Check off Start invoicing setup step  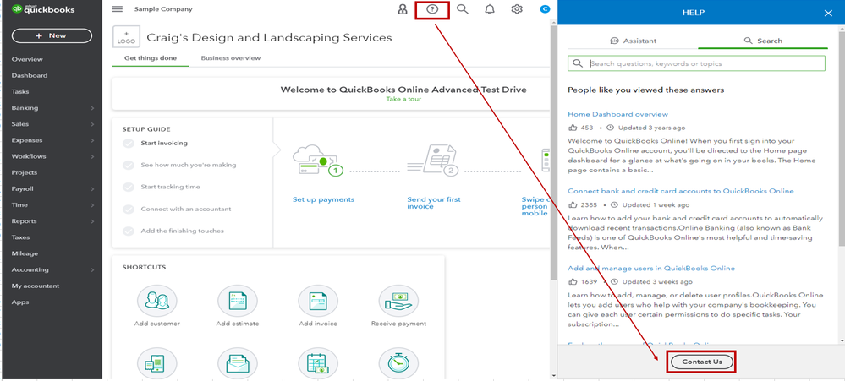(x=129, y=143)
